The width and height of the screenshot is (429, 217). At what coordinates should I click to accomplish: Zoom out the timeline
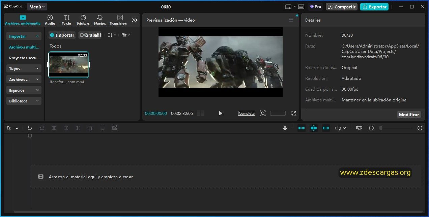tap(371, 128)
